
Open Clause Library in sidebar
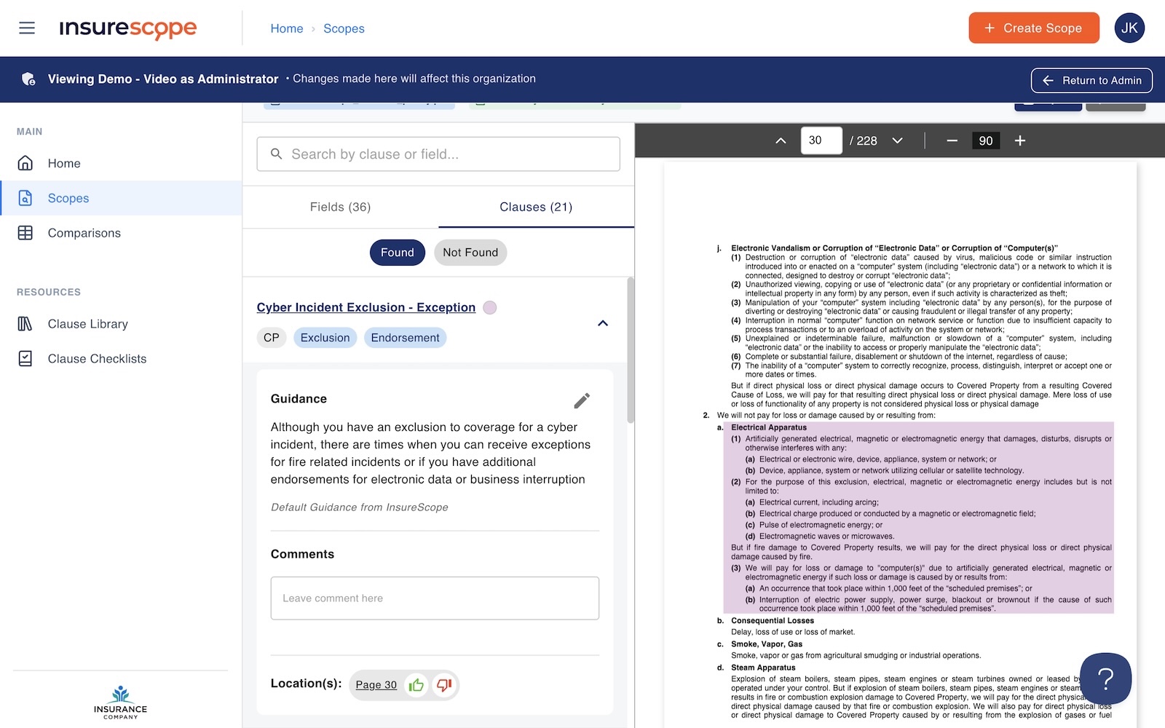(87, 324)
